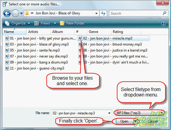
Task: Click the magnifier search icon
Action: pyautogui.click(x=164, y=13)
